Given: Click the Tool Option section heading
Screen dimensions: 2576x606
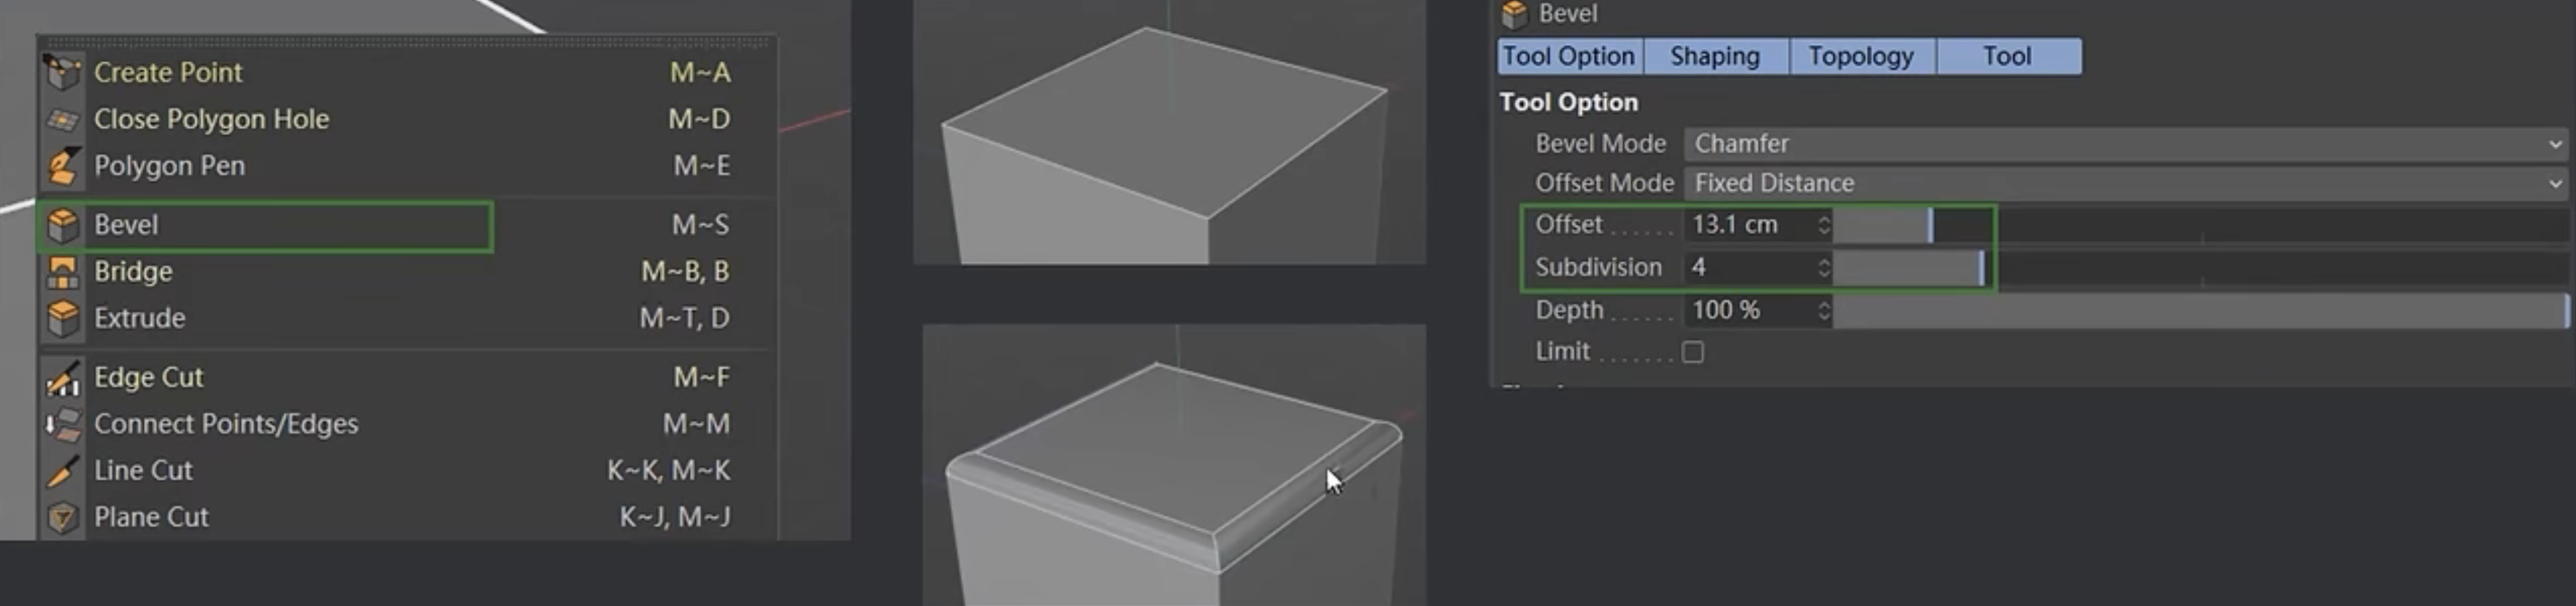Looking at the screenshot, I should [1569, 103].
